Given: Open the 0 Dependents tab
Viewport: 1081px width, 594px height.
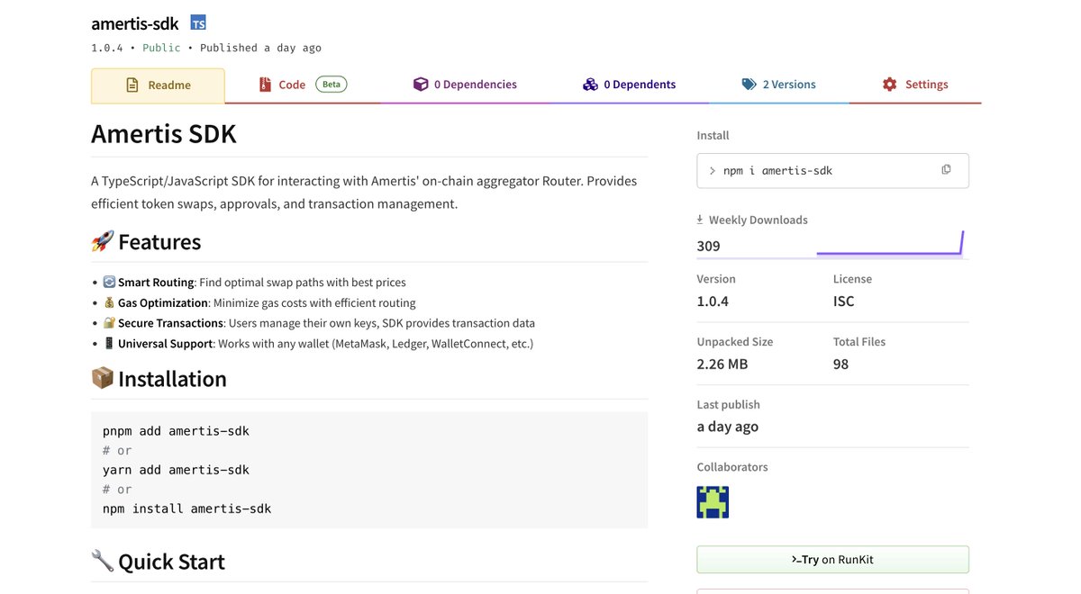Looking at the screenshot, I should click(x=629, y=85).
